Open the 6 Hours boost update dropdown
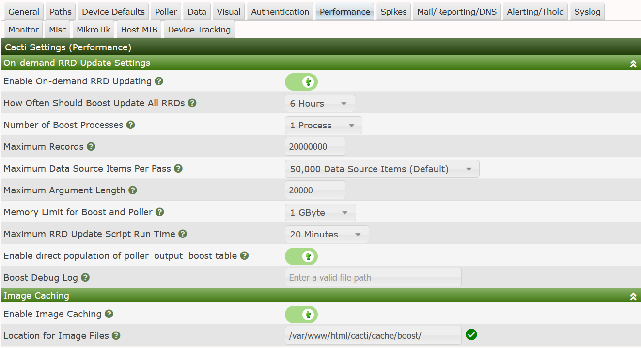Screen dimensions: 641x348 [319, 104]
